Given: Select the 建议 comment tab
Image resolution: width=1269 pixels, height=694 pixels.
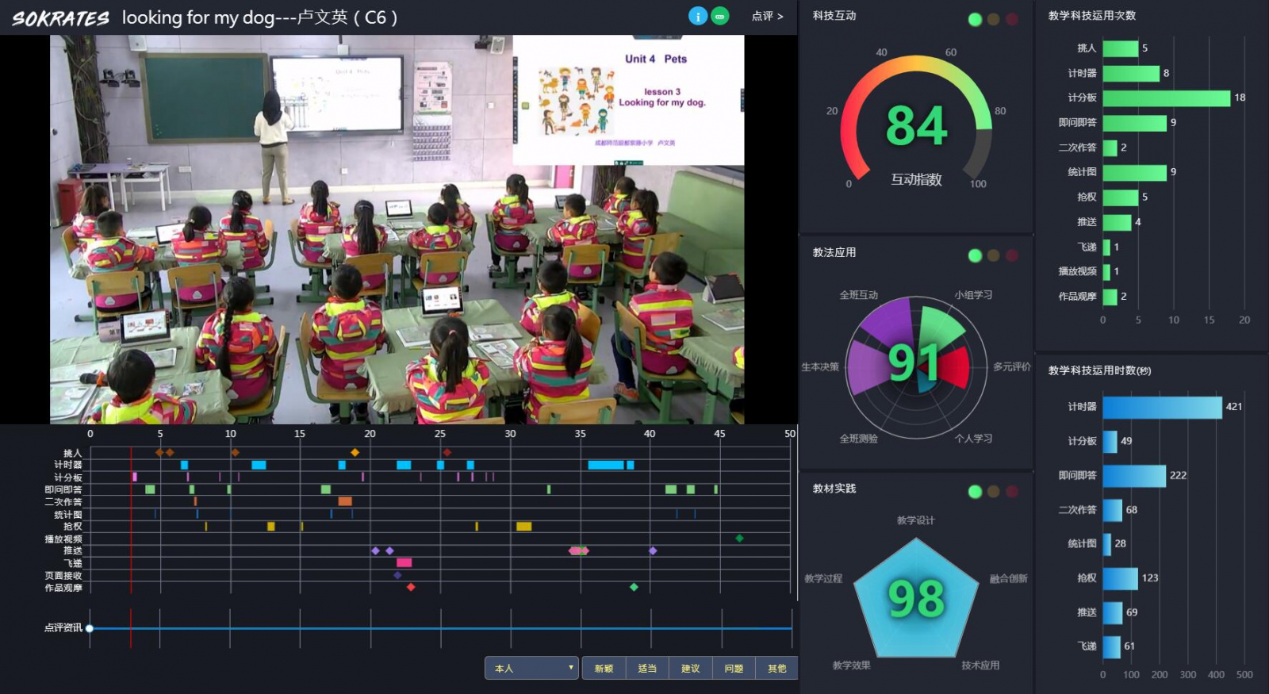Looking at the screenshot, I should (x=690, y=668).
